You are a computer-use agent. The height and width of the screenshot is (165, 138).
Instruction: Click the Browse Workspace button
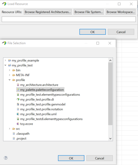coord(121,12)
